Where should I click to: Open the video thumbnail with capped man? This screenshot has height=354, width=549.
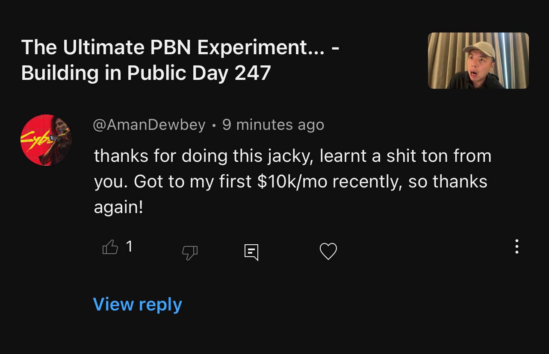pyautogui.click(x=478, y=61)
